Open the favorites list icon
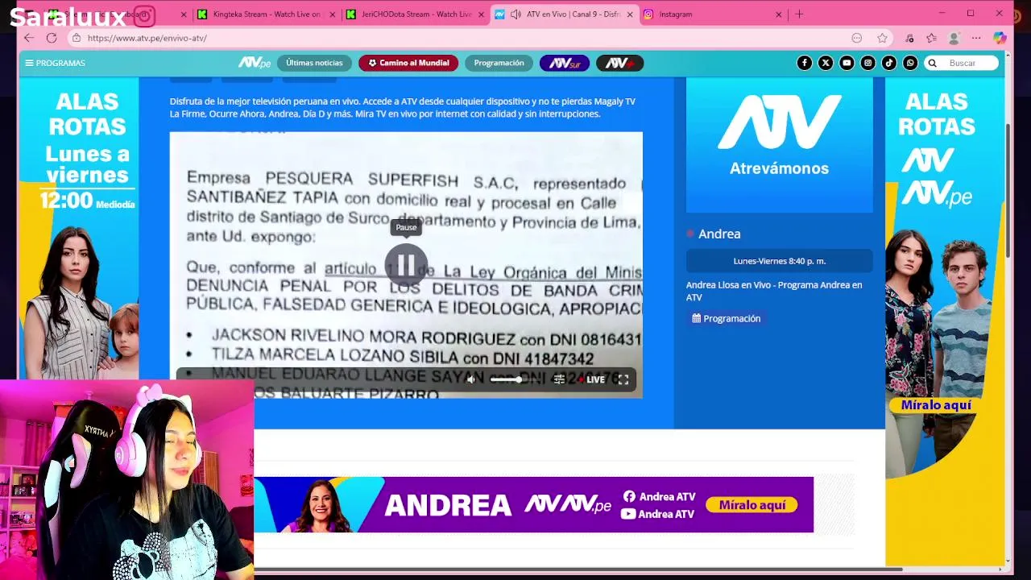Viewport: 1031px width, 580px height. (x=931, y=38)
